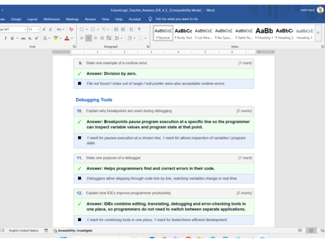Go to the Mailings tab

coord(72,19)
